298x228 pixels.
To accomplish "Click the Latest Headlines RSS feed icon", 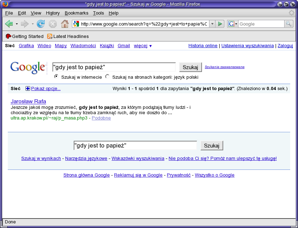I will click(50, 36).
